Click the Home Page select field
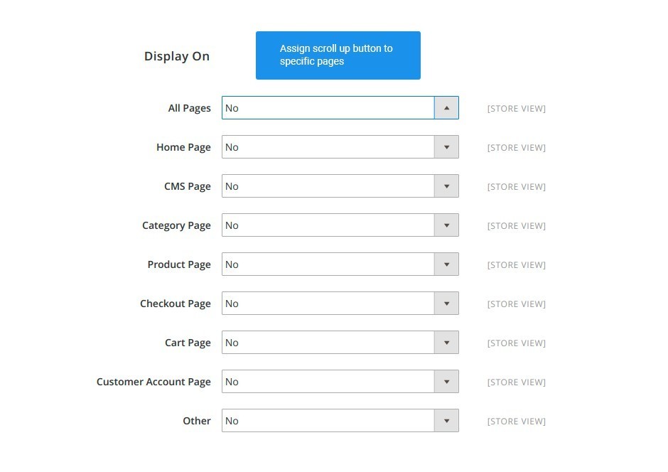The image size is (668, 472). 340,147
